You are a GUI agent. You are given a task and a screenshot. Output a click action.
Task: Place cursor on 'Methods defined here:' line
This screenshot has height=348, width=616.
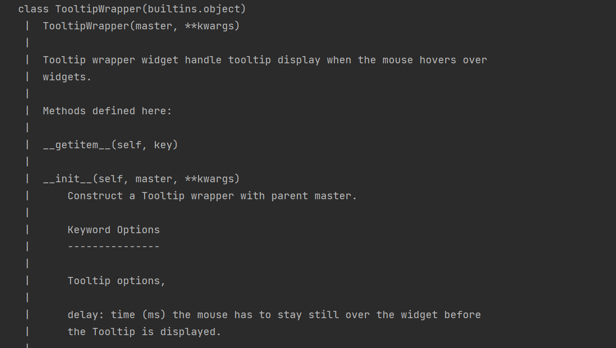click(107, 111)
